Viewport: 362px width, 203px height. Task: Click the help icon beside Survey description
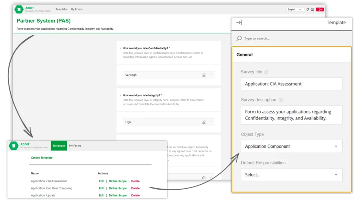[280, 100]
